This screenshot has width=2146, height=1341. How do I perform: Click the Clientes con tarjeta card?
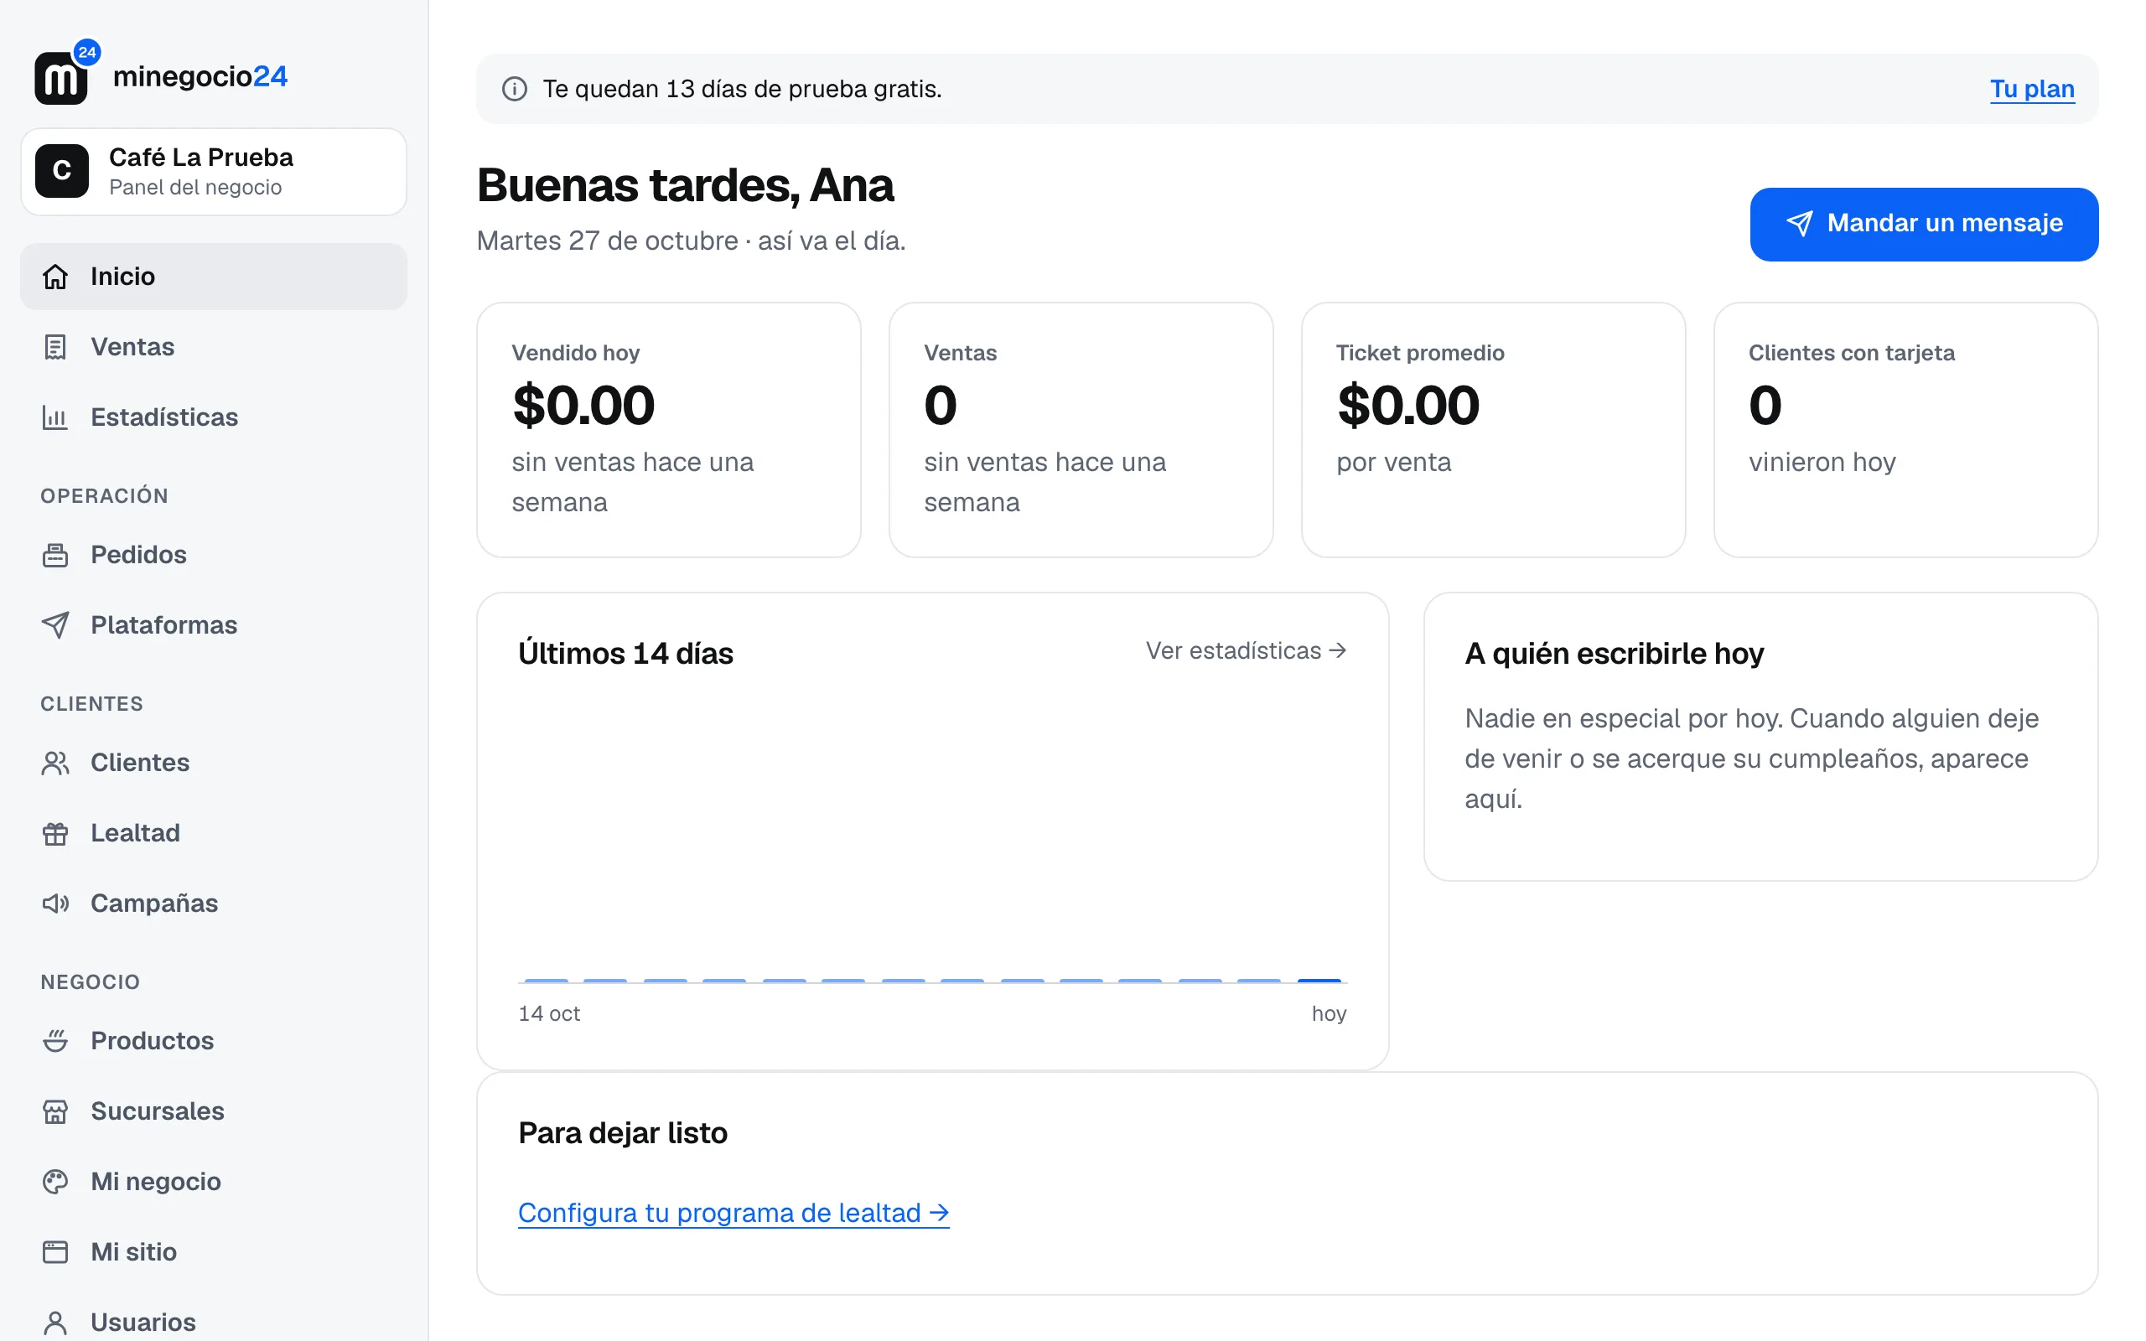[1905, 430]
